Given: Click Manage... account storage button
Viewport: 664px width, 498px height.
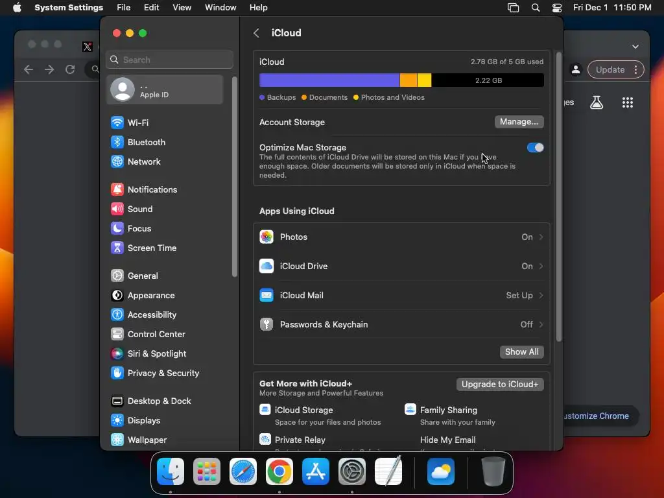Looking at the screenshot, I should point(519,122).
